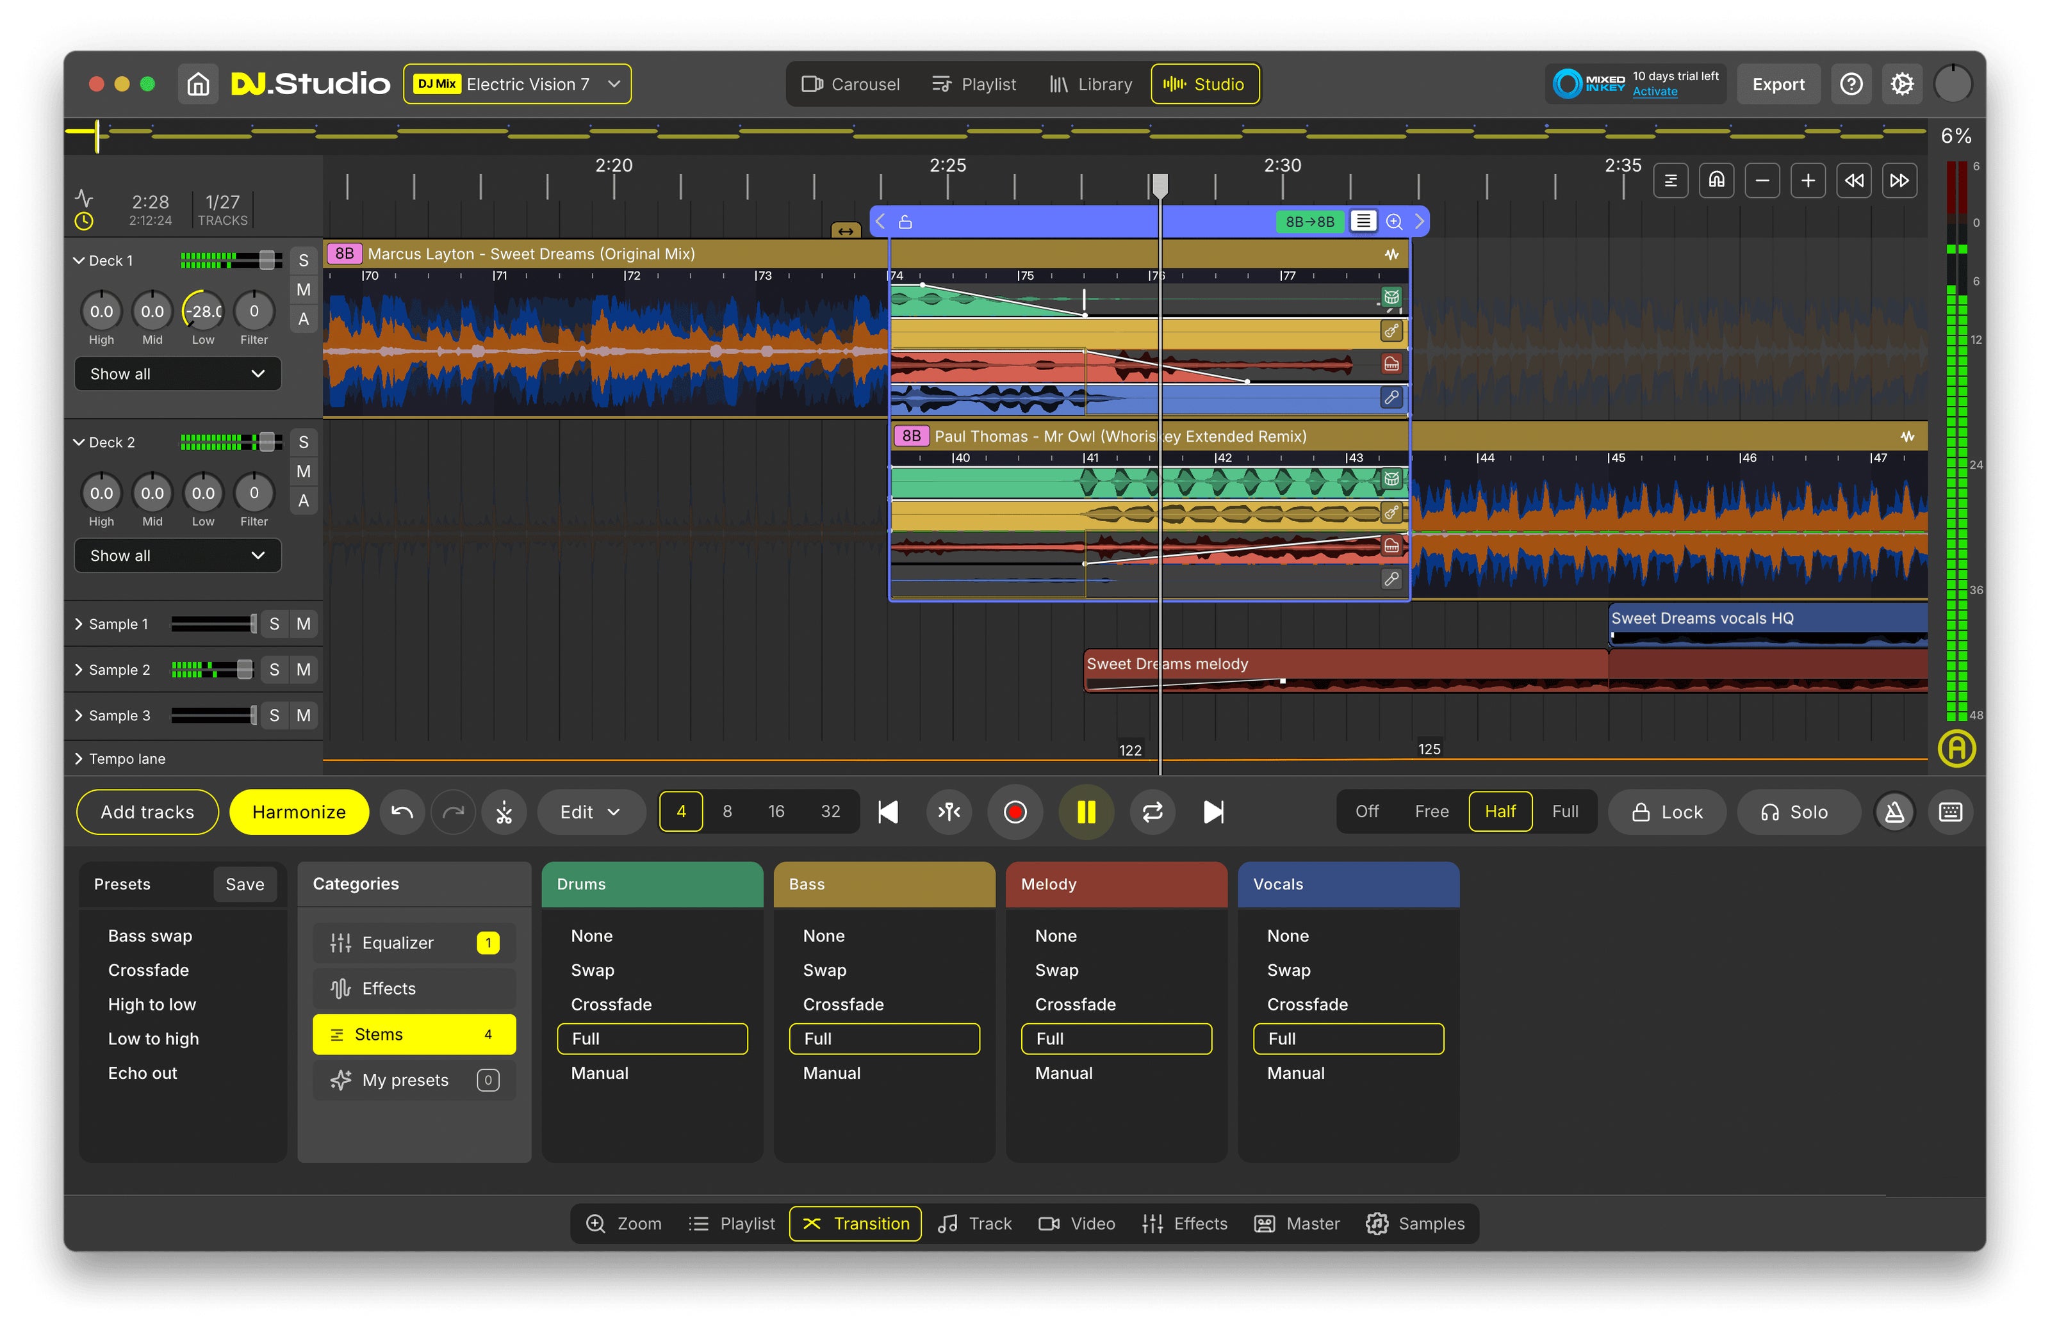Viewport: 2050px width, 1328px height.
Task: Center the playhead icon
Action: pyautogui.click(x=949, y=812)
